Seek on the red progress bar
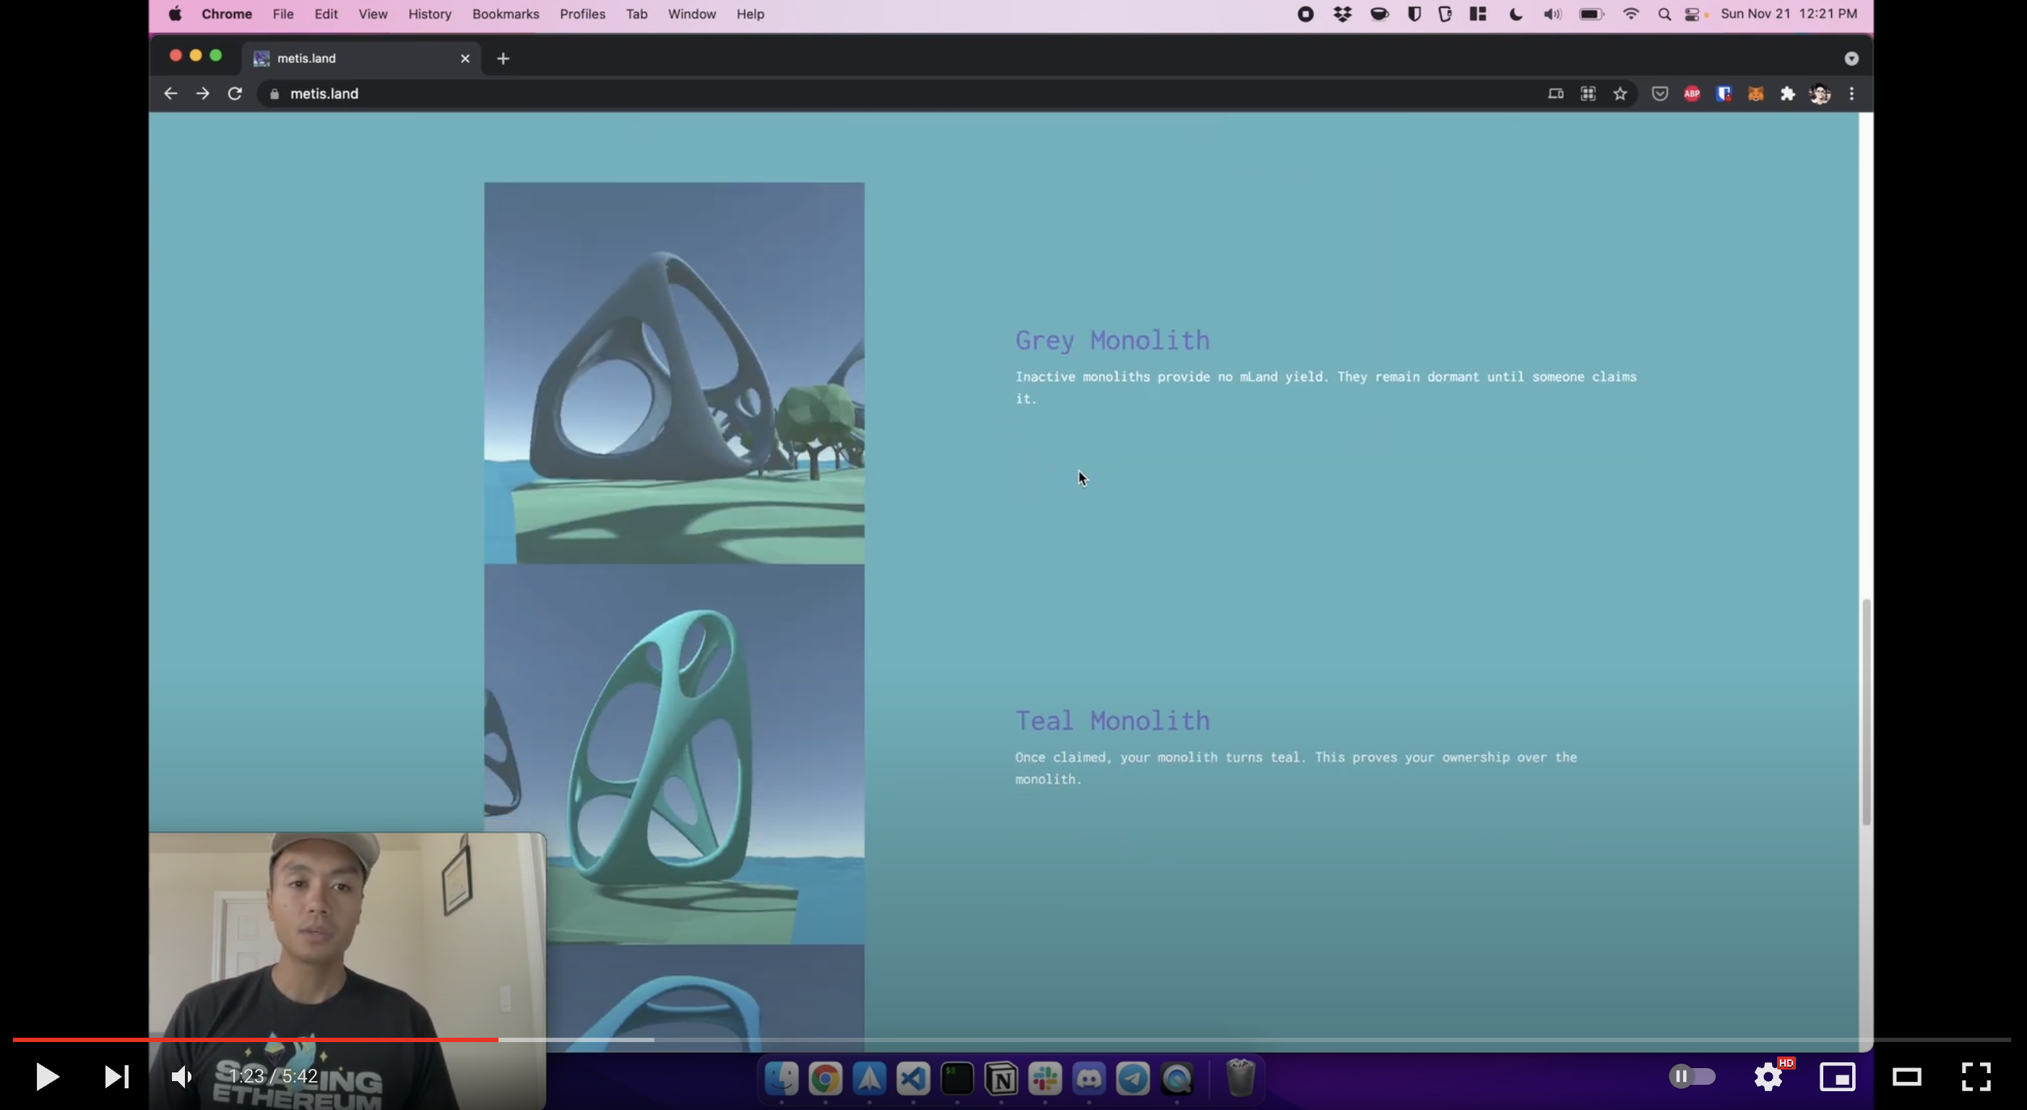The width and height of the screenshot is (2027, 1110). coord(315,1040)
